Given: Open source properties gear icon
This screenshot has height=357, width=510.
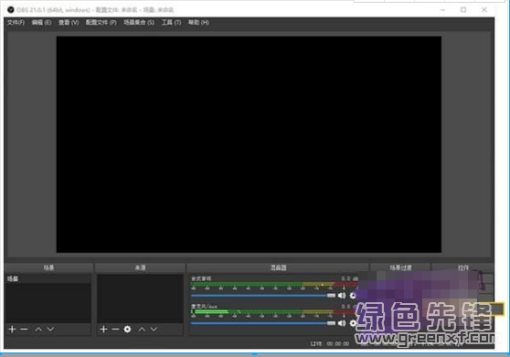Looking at the screenshot, I should (x=128, y=329).
